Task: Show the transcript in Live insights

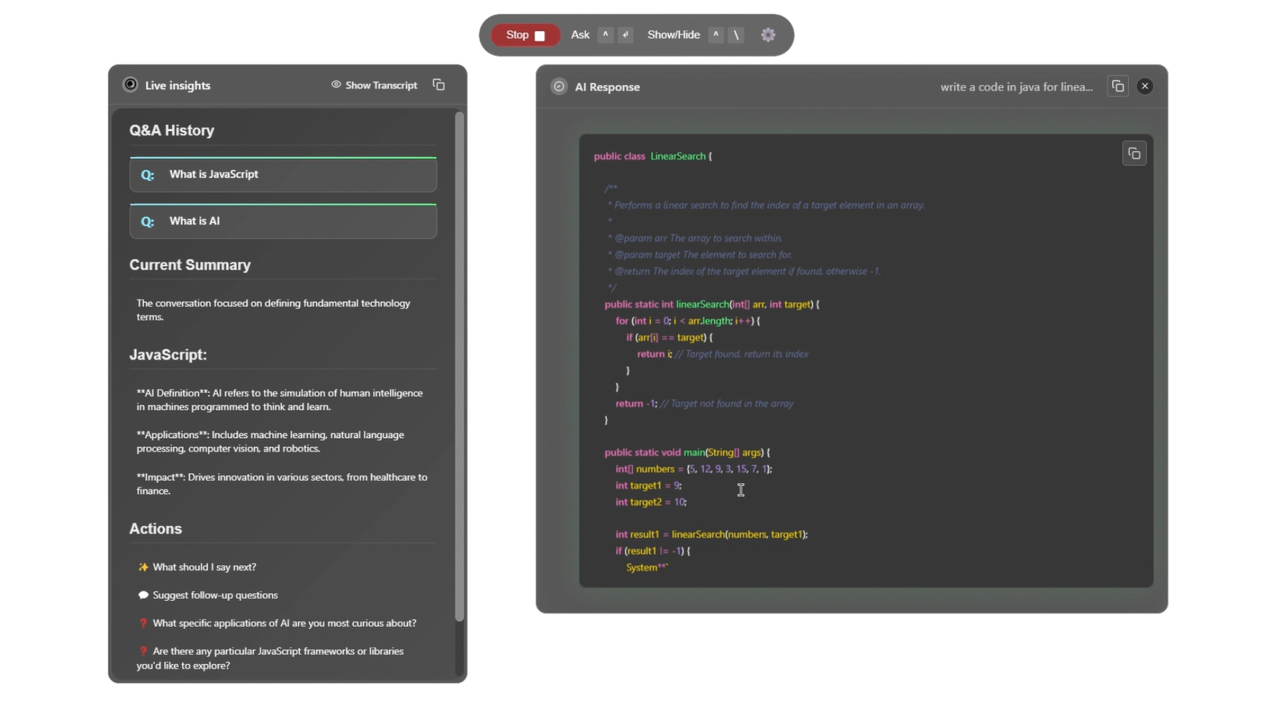Action: click(x=374, y=85)
